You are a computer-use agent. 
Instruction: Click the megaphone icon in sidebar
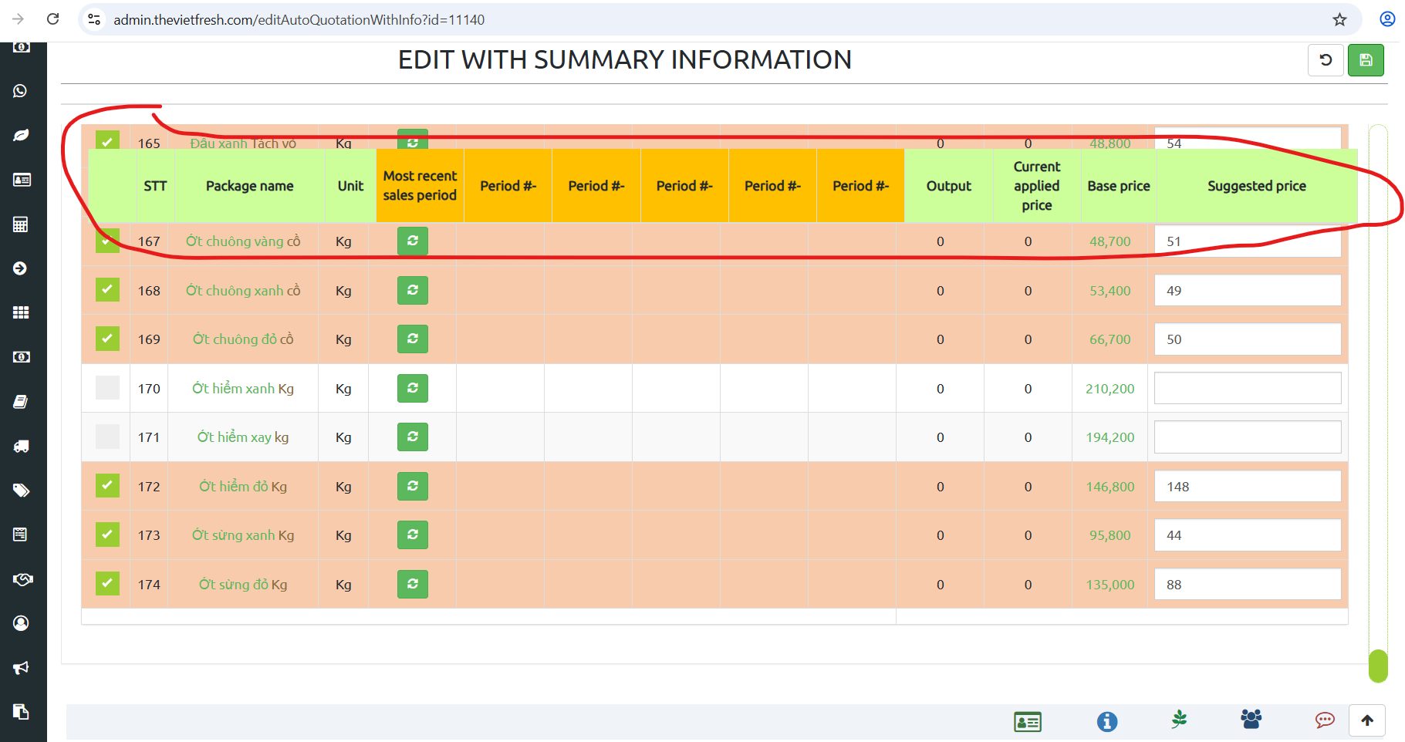[x=21, y=667]
